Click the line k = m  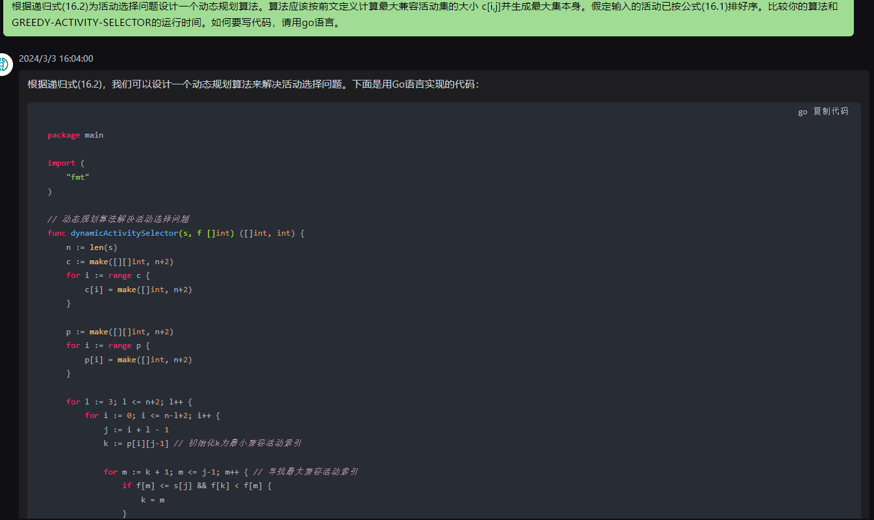coord(153,500)
